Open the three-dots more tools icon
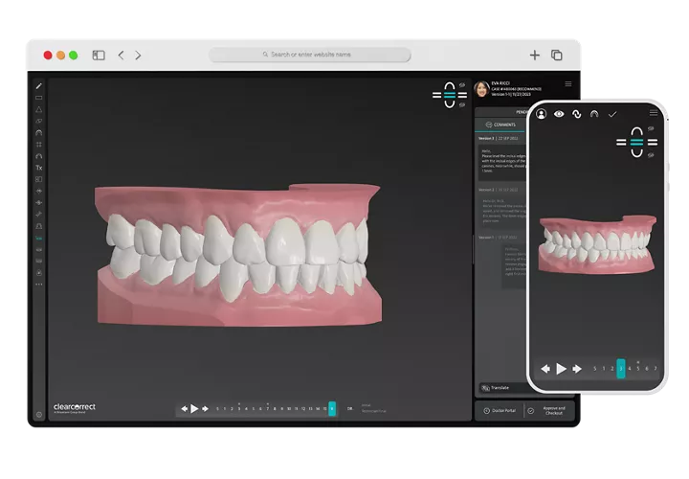The width and height of the screenshot is (689, 479). (x=38, y=285)
